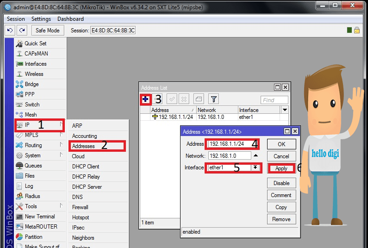
Task: Select ARP in IP submenu
Action: tap(98, 126)
